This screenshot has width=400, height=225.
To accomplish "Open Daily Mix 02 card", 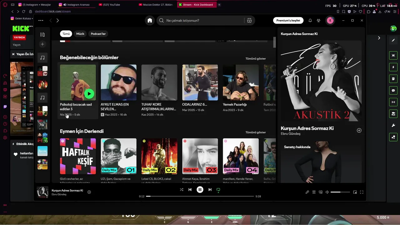I will 159,156.
